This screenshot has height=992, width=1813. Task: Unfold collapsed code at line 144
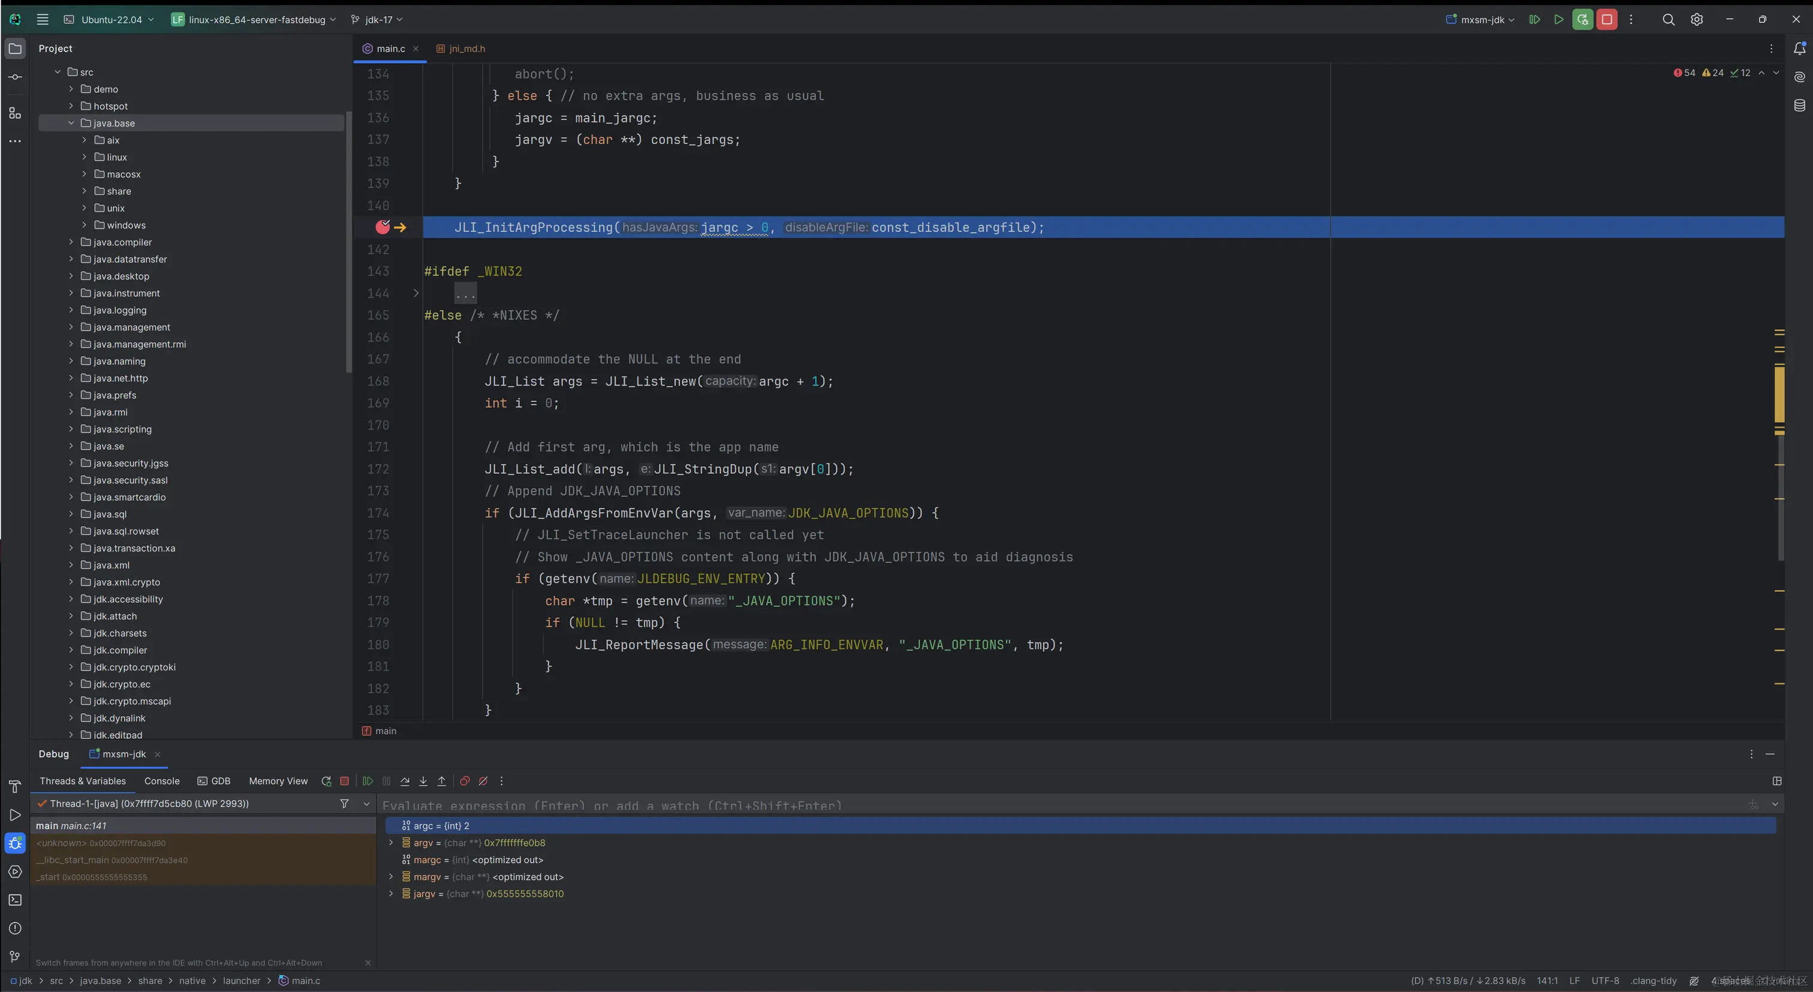[416, 293]
